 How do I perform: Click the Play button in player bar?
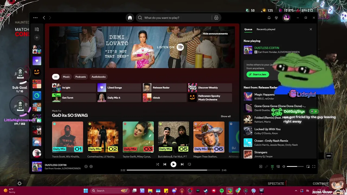(x=173, y=164)
